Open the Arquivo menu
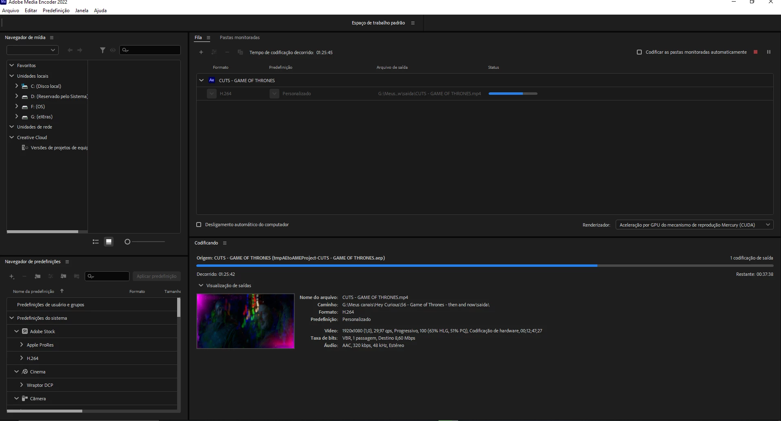Screen dimensions: 781x421 pyautogui.click(x=11, y=11)
